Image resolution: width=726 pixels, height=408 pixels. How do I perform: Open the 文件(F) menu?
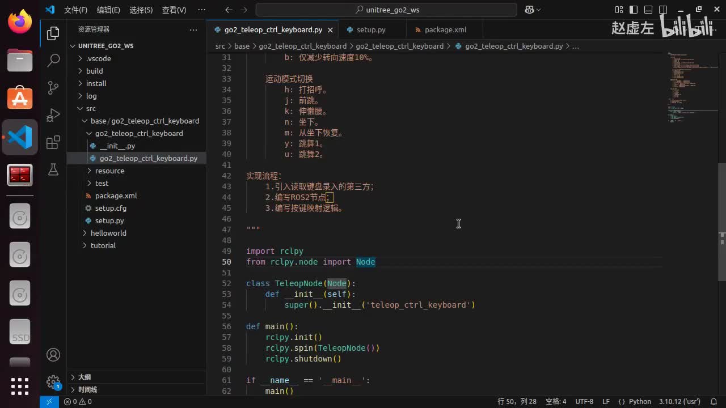(x=75, y=10)
